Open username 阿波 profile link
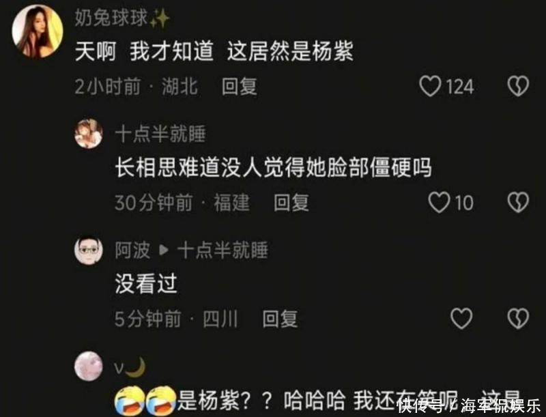Viewport: 546px width, 417px height. [132, 250]
